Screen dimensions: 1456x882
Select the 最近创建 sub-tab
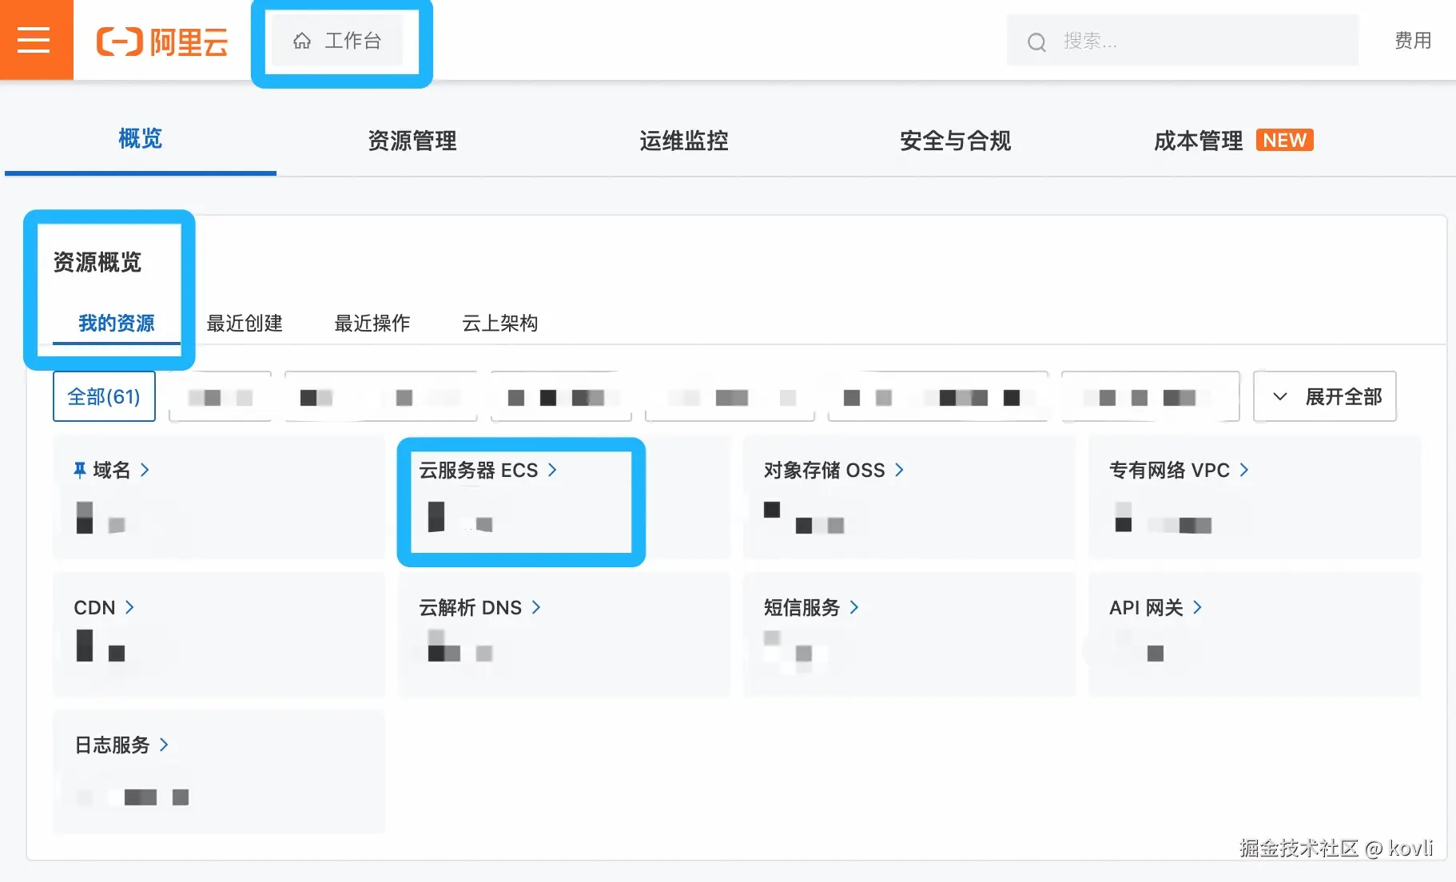pos(245,323)
